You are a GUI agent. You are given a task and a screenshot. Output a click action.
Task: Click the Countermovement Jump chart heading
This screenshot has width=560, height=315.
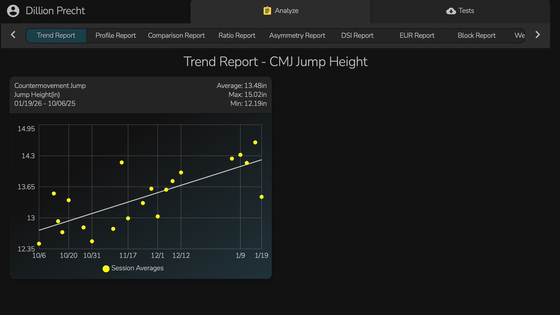click(50, 86)
